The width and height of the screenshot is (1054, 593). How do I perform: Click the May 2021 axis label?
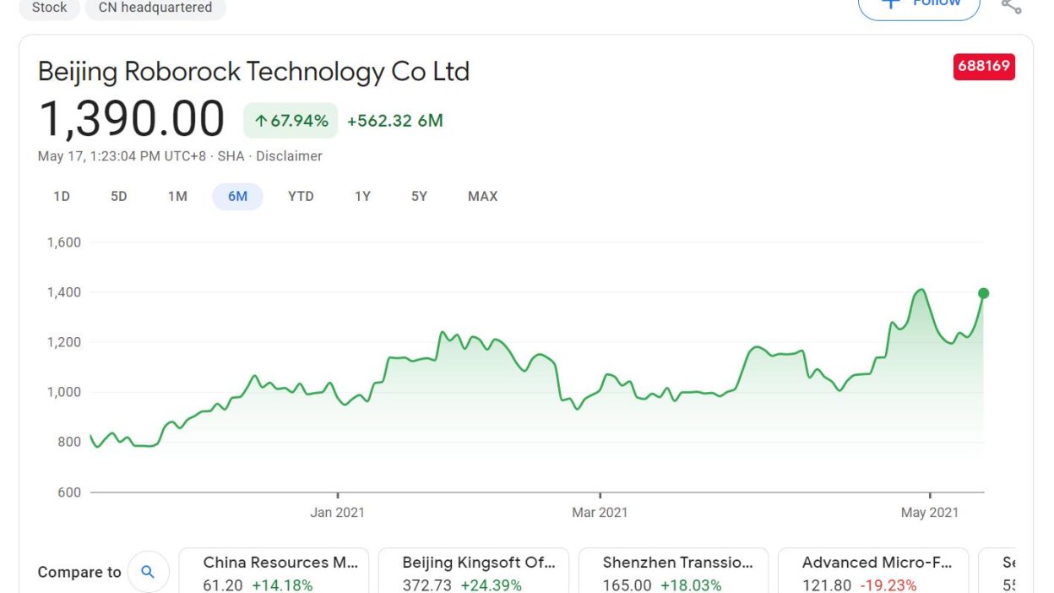coord(930,513)
